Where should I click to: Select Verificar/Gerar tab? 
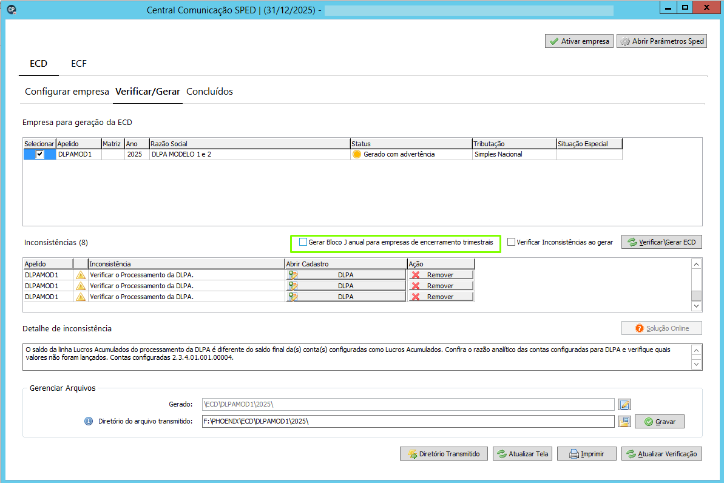[x=147, y=92]
